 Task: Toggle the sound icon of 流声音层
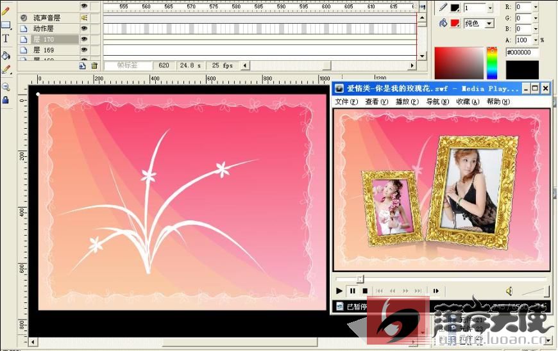[84, 18]
